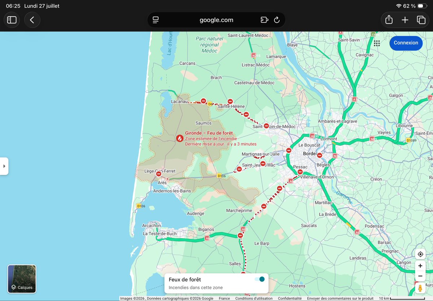
Task: Open a new tab
Action: point(405,20)
